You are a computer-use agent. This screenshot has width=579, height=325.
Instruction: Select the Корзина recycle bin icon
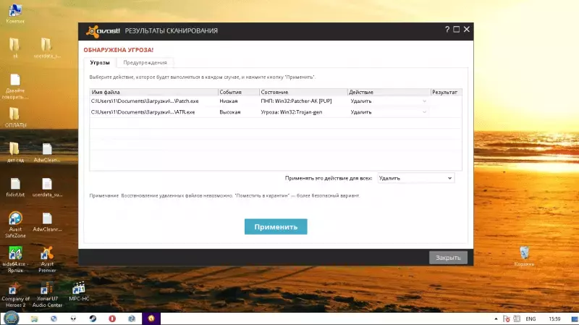tap(524, 256)
